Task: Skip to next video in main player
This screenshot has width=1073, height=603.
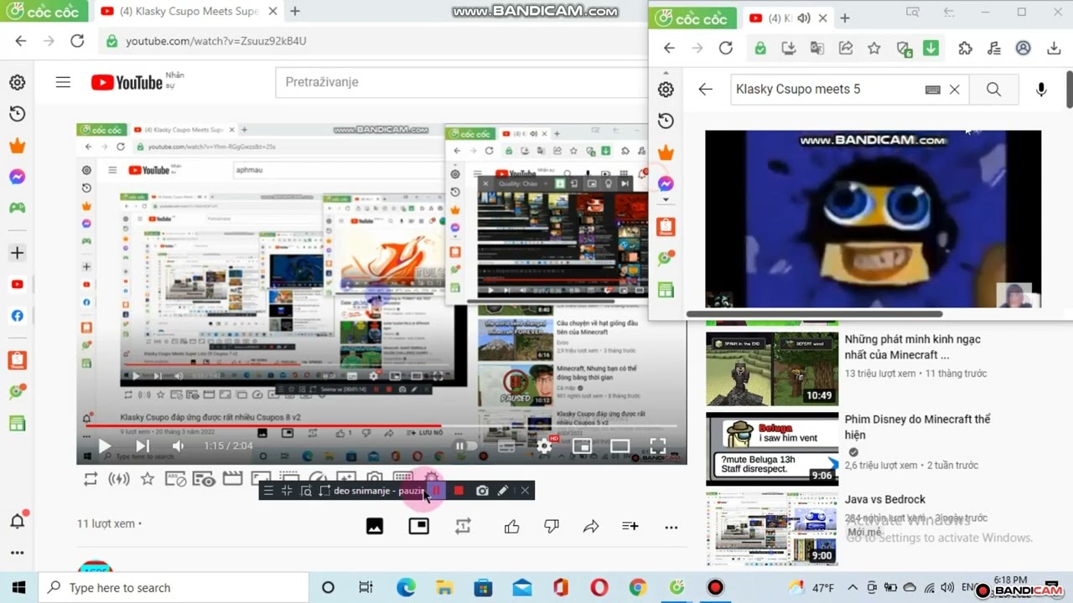Action: pos(142,446)
